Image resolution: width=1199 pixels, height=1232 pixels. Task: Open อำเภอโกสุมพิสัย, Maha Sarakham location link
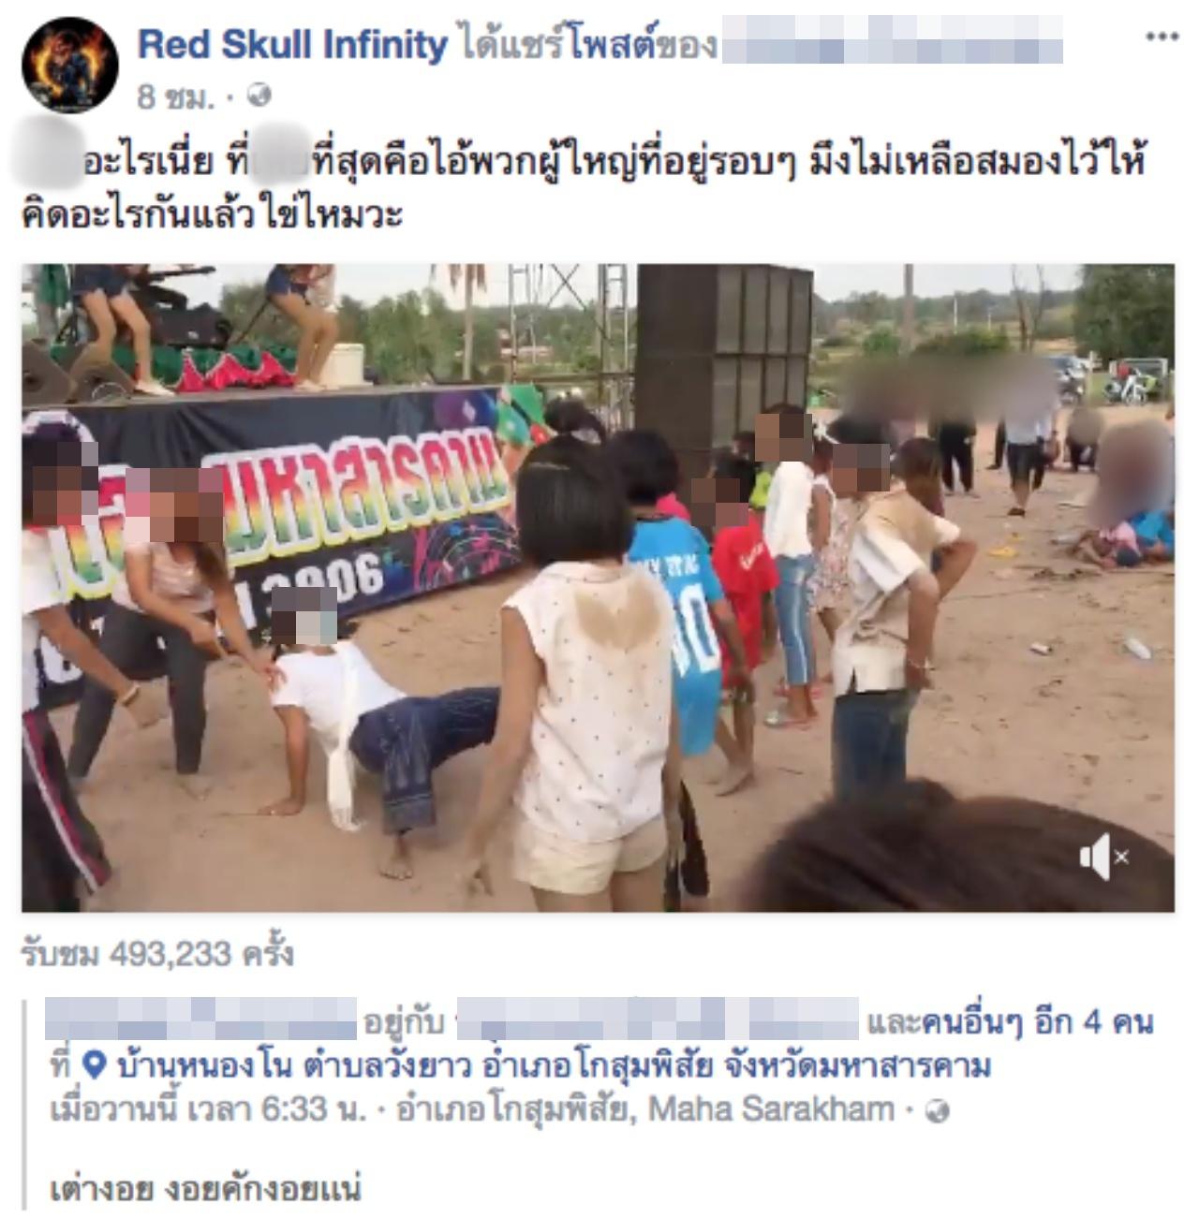click(x=645, y=1110)
